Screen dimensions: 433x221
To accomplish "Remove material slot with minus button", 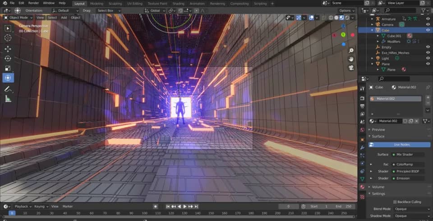I will [428, 103].
